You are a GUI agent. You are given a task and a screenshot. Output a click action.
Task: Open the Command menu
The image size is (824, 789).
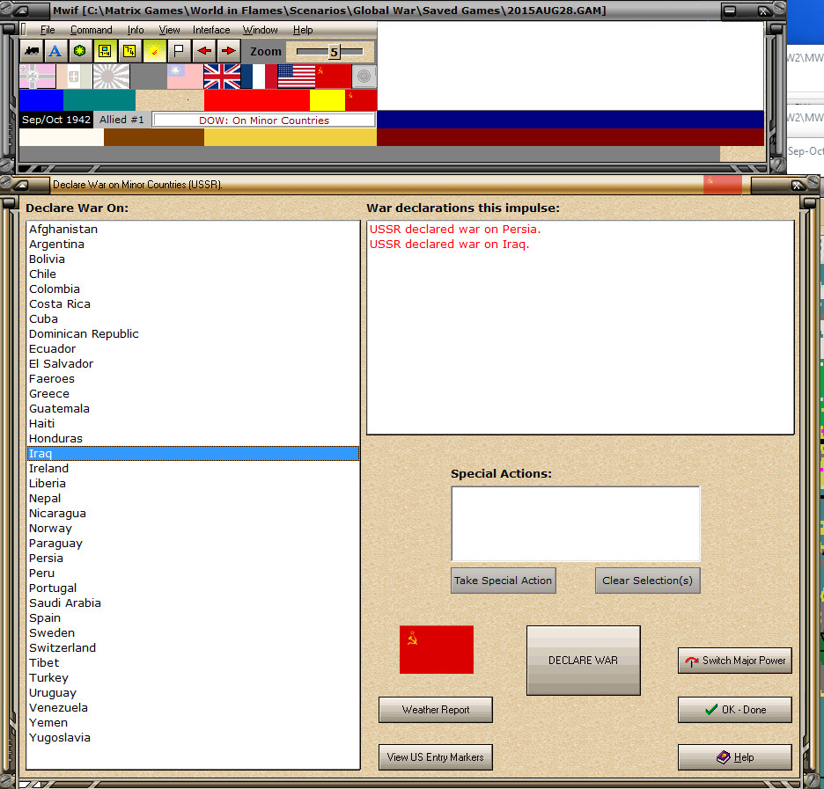[x=91, y=30]
